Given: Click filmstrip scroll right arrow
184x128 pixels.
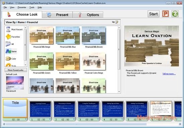Looking at the screenshot, I should (180, 124).
